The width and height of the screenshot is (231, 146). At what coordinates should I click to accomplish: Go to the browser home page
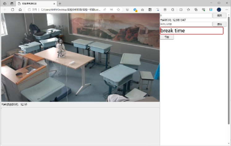click(20, 10)
